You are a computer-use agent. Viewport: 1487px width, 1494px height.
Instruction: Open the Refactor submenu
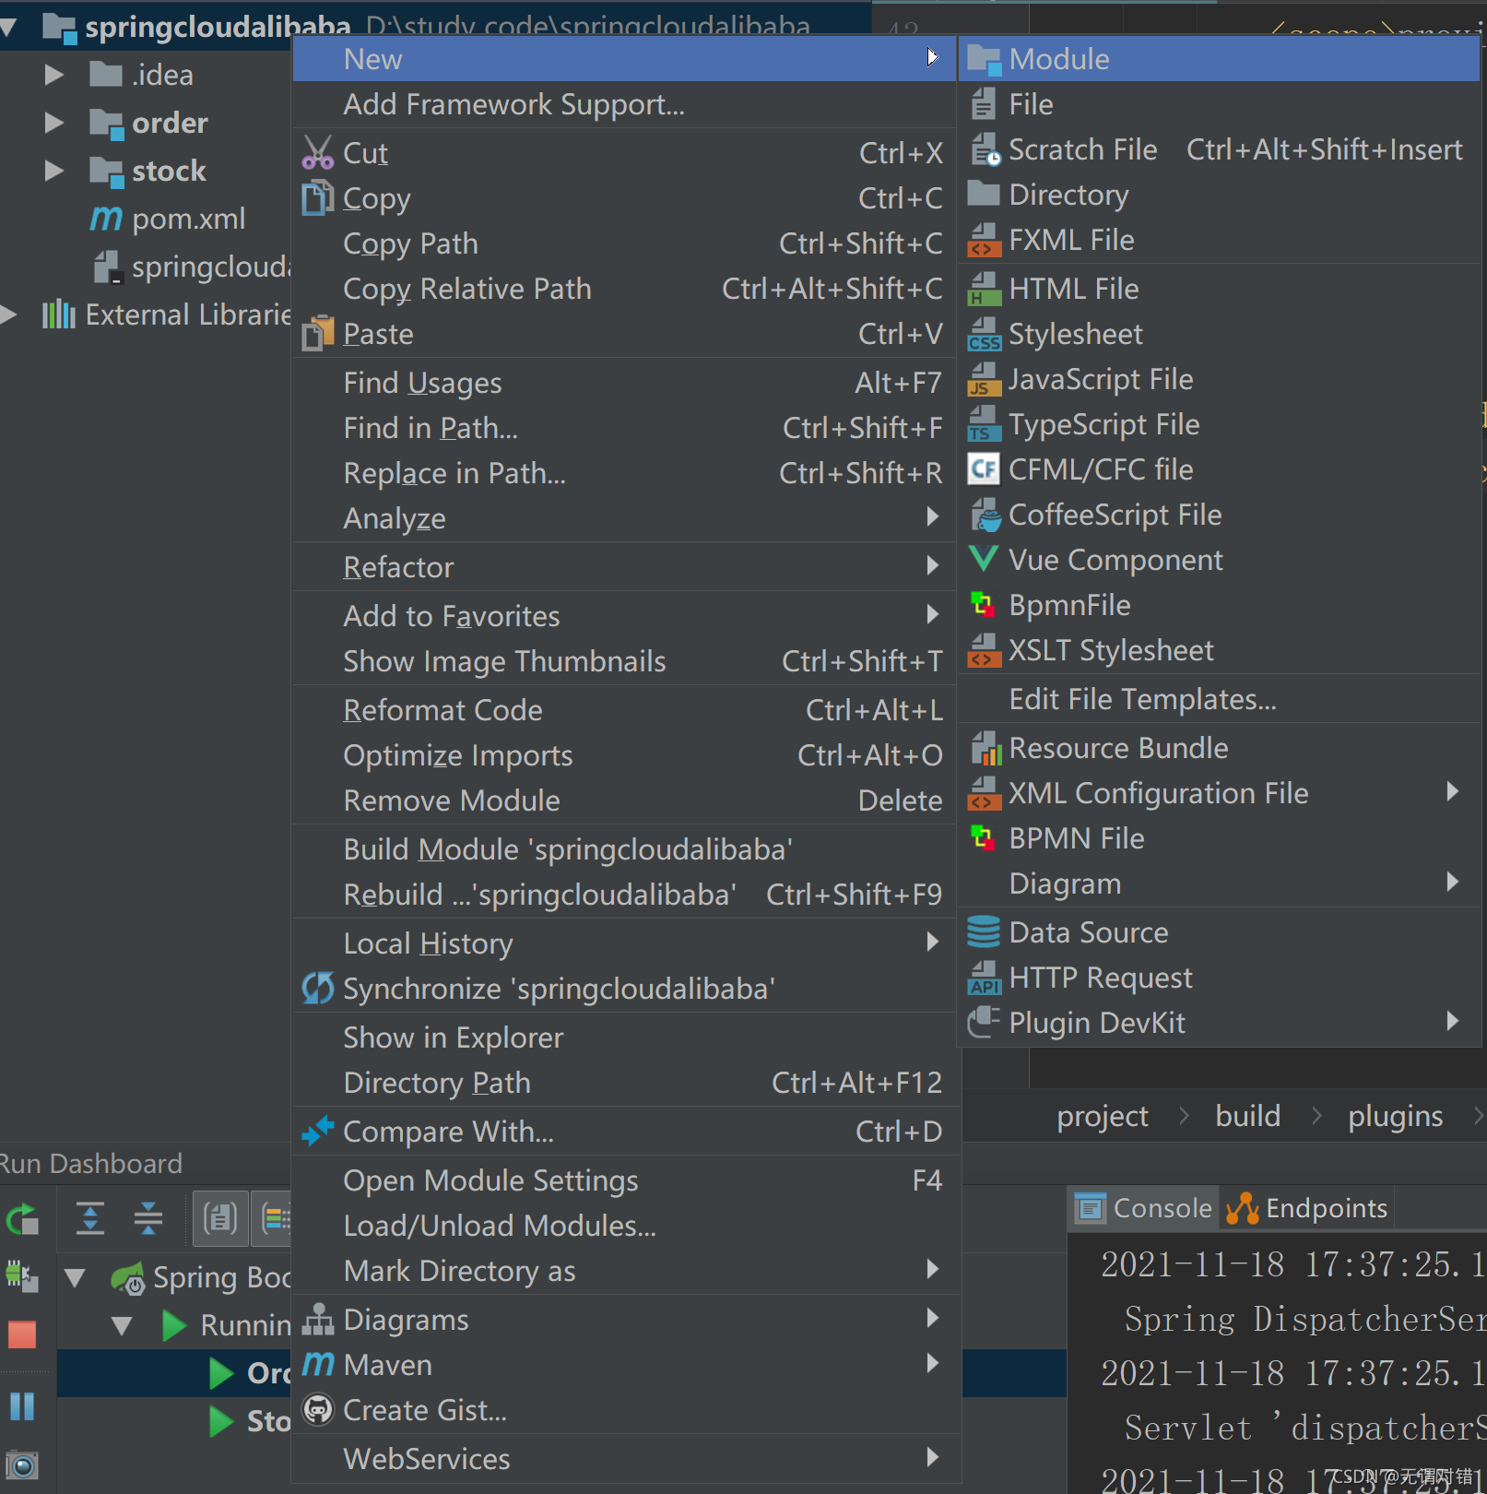click(623, 567)
